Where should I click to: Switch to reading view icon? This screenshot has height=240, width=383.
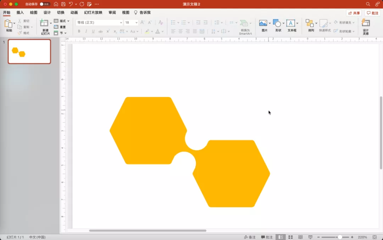[300, 237]
